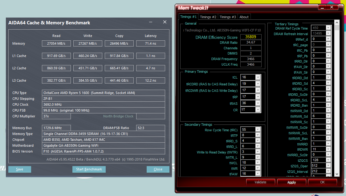
Task: Minimize the AIDA64 benchmark window
Action: click(x=151, y=22)
